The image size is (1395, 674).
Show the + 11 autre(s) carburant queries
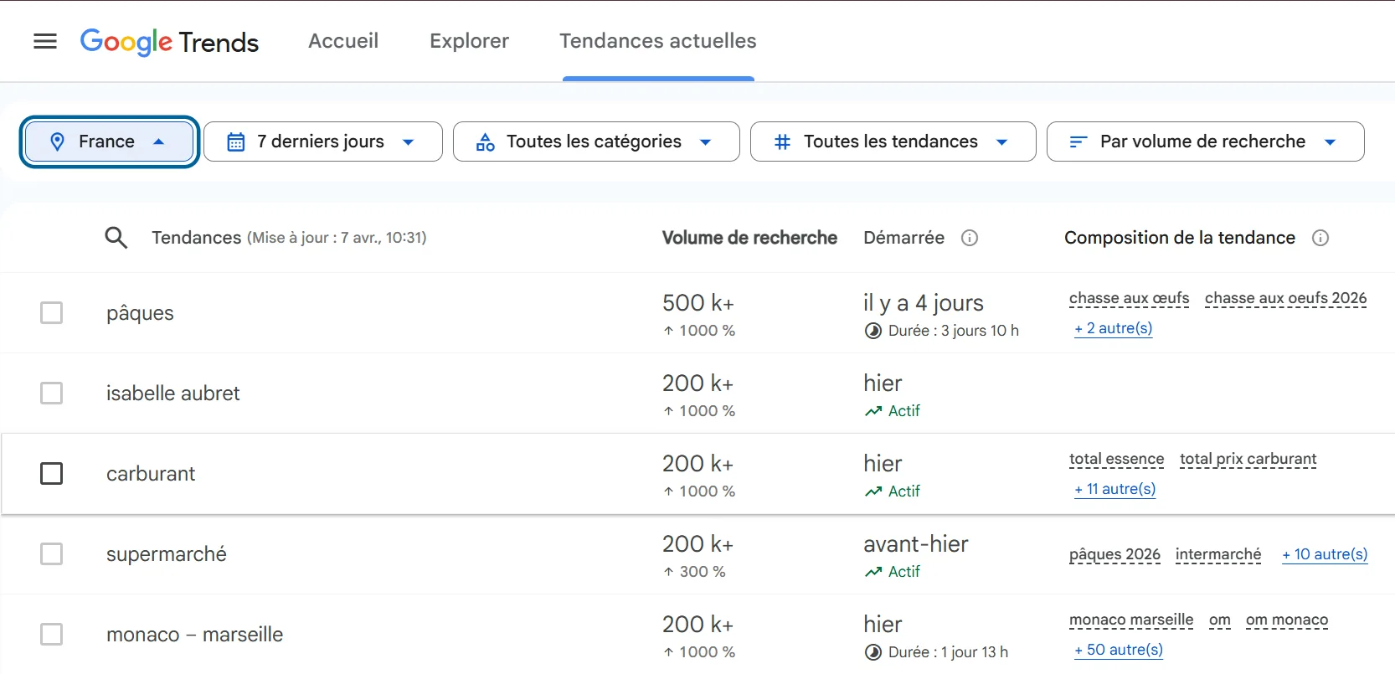(1114, 489)
